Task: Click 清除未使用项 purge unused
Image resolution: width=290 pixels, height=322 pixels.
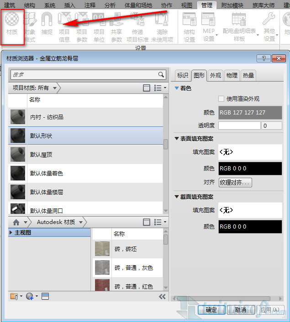Action: point(162,27)
